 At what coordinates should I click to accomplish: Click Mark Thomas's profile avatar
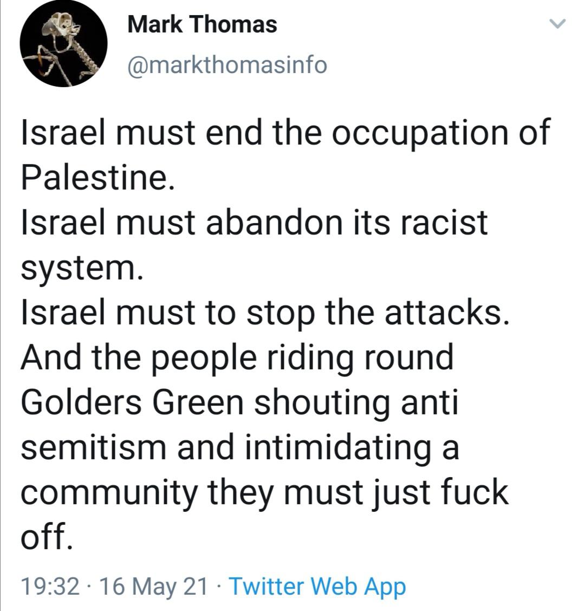click(63, 45)
